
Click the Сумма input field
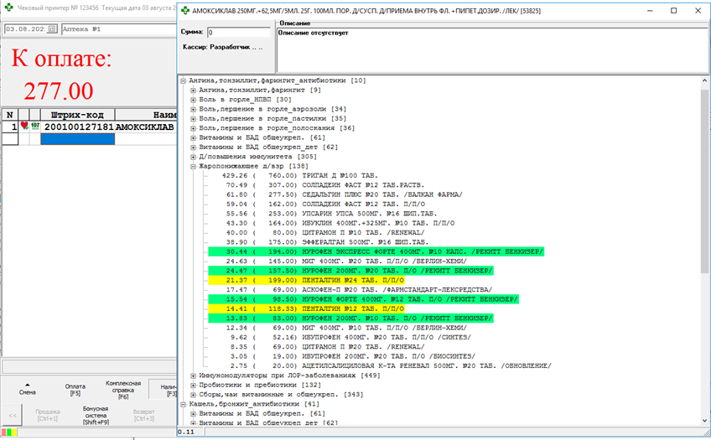(x=238, y=33)
